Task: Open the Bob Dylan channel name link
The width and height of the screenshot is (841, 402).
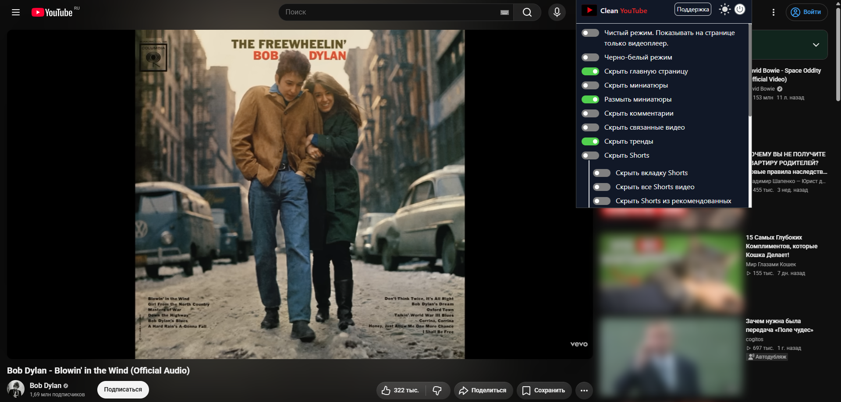Action: click(x=46, y=385)
